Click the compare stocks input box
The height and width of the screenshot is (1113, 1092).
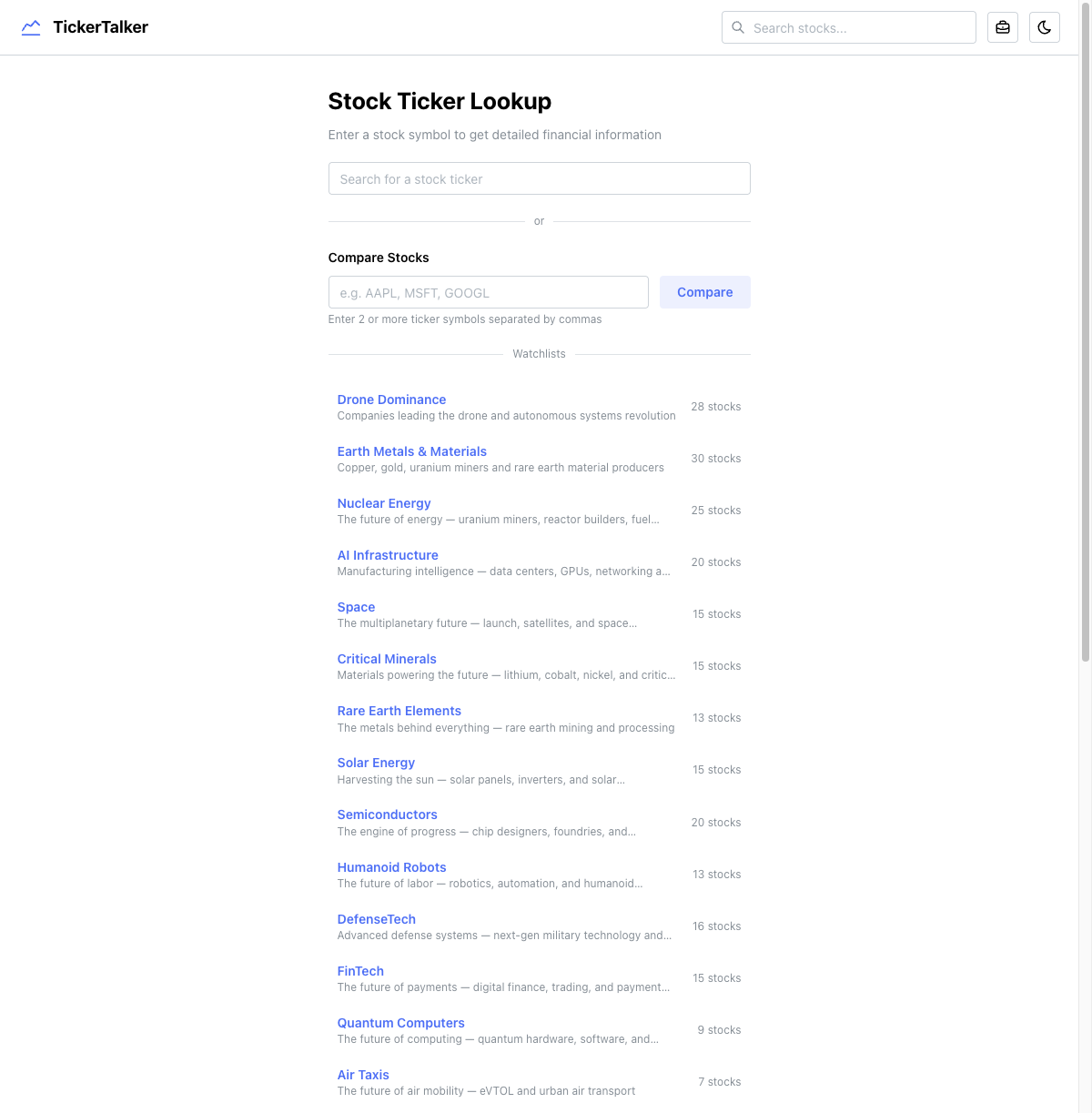[x=488, y=292]
